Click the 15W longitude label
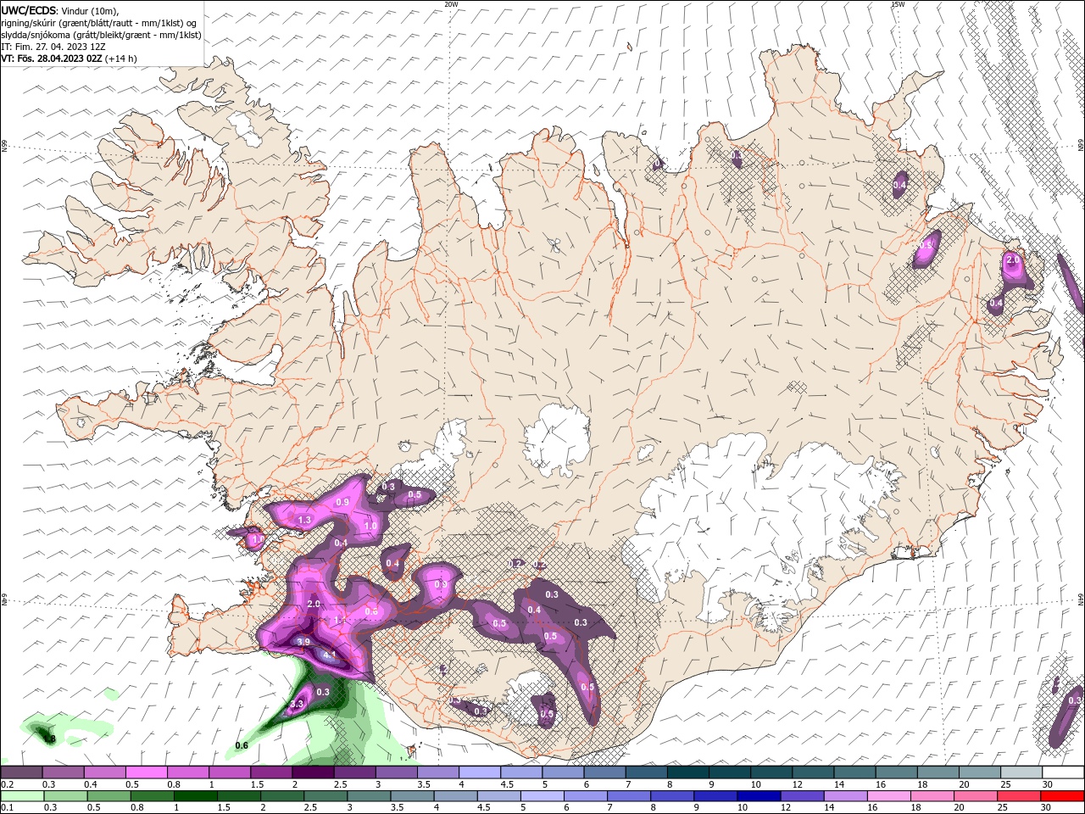The image size is (1085, 814). (898, 4)
